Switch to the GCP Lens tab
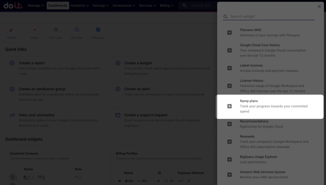 coord(56,33)
